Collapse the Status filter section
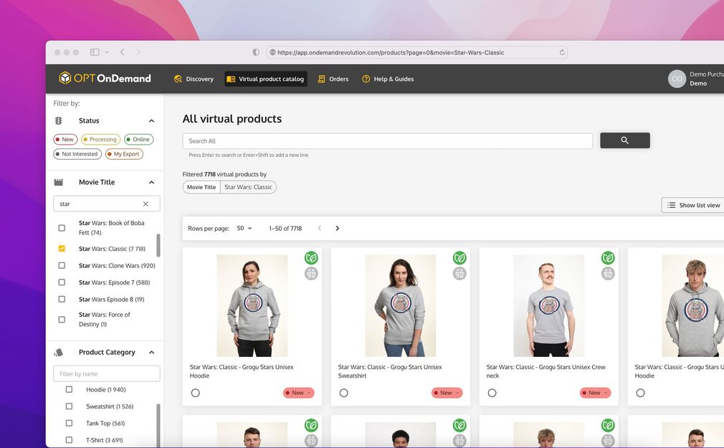Viewport: 724px width, 448px height. [x=151, y=121]
